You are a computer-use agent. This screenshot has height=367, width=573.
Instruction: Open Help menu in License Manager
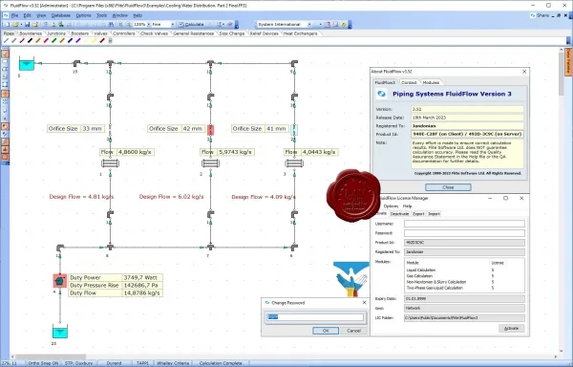407,206
